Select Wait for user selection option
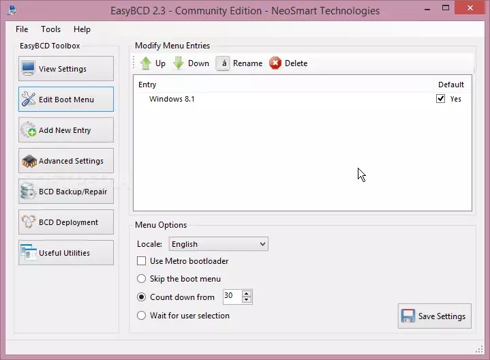 (x=141, y=315)
